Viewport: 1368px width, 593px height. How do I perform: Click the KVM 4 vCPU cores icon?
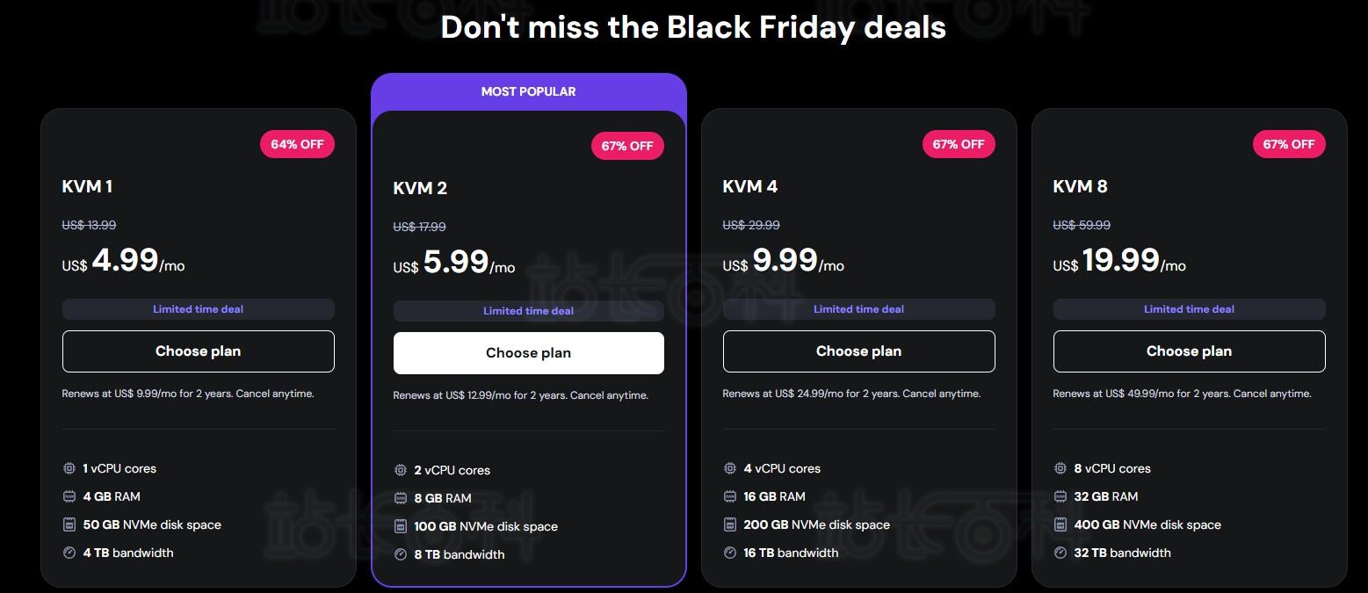(x=730, y=468)
